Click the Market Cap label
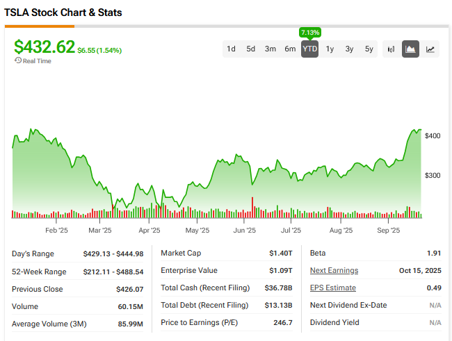Image resolution: width=452 pixels, height=341 pixels. tap(181, 253)
